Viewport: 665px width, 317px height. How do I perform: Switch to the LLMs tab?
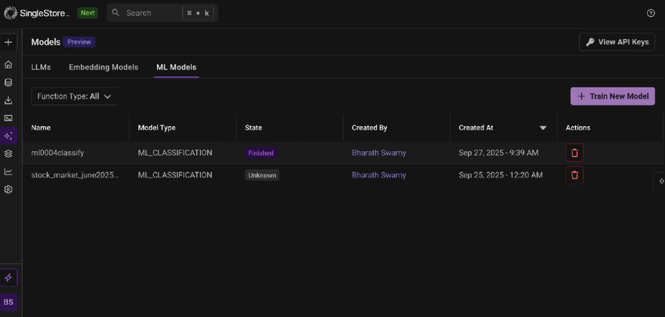tap(41, 67)
